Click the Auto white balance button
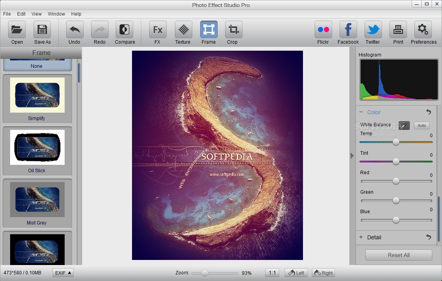 (422, 125)
